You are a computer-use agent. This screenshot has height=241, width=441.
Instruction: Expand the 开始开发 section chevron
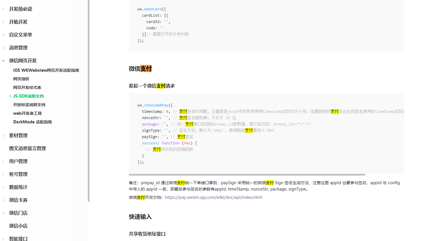click(3, 22)
